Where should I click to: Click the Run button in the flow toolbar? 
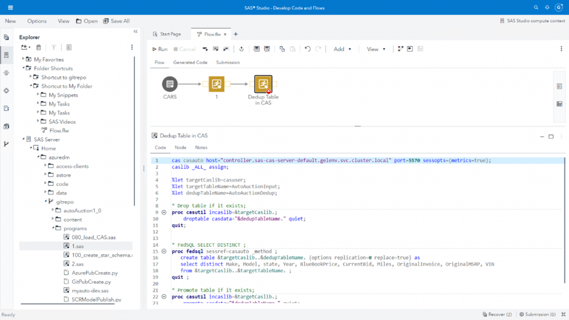pyautogui.click(x=159, y=49)
